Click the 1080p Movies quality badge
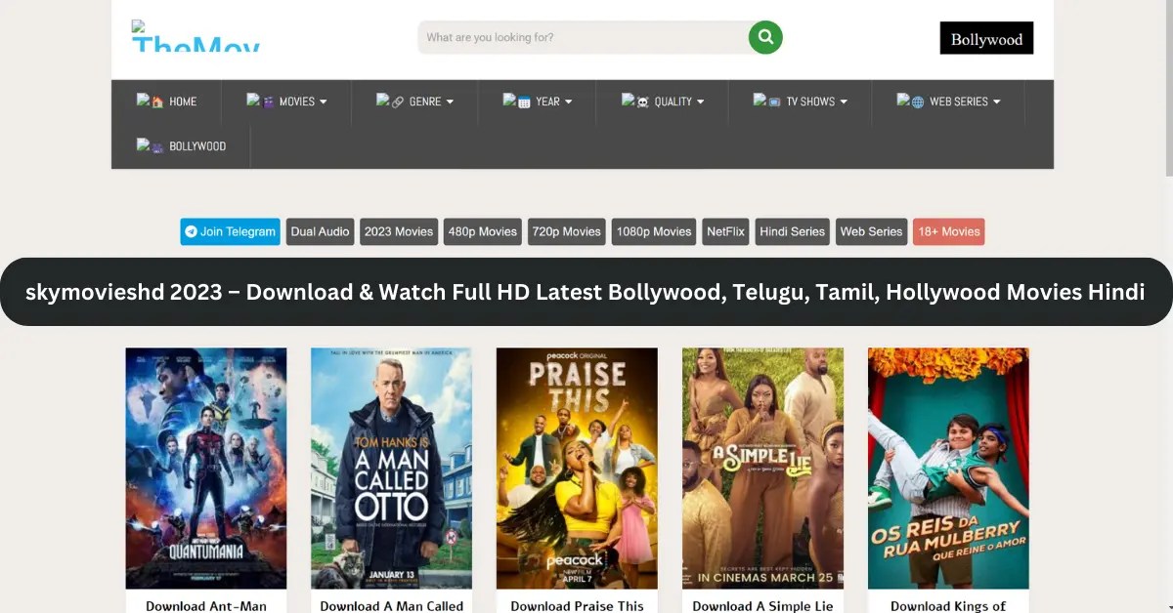Image resolution: width=1173 pixels, height=613 pixels. tap(653, 231)
